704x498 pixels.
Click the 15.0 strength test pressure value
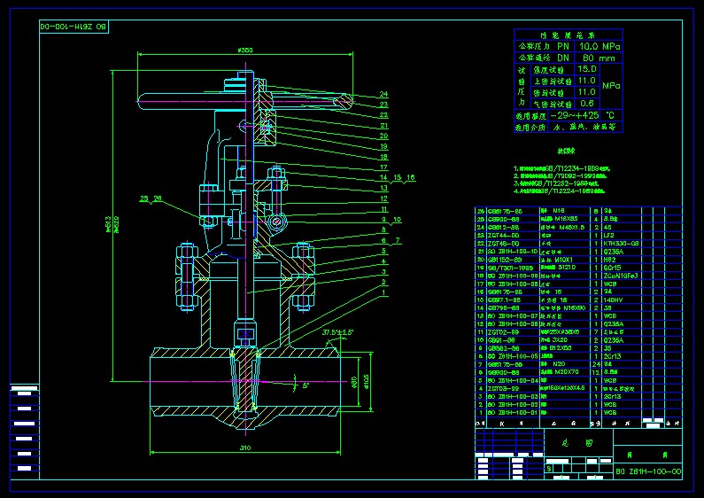(586, 68)
